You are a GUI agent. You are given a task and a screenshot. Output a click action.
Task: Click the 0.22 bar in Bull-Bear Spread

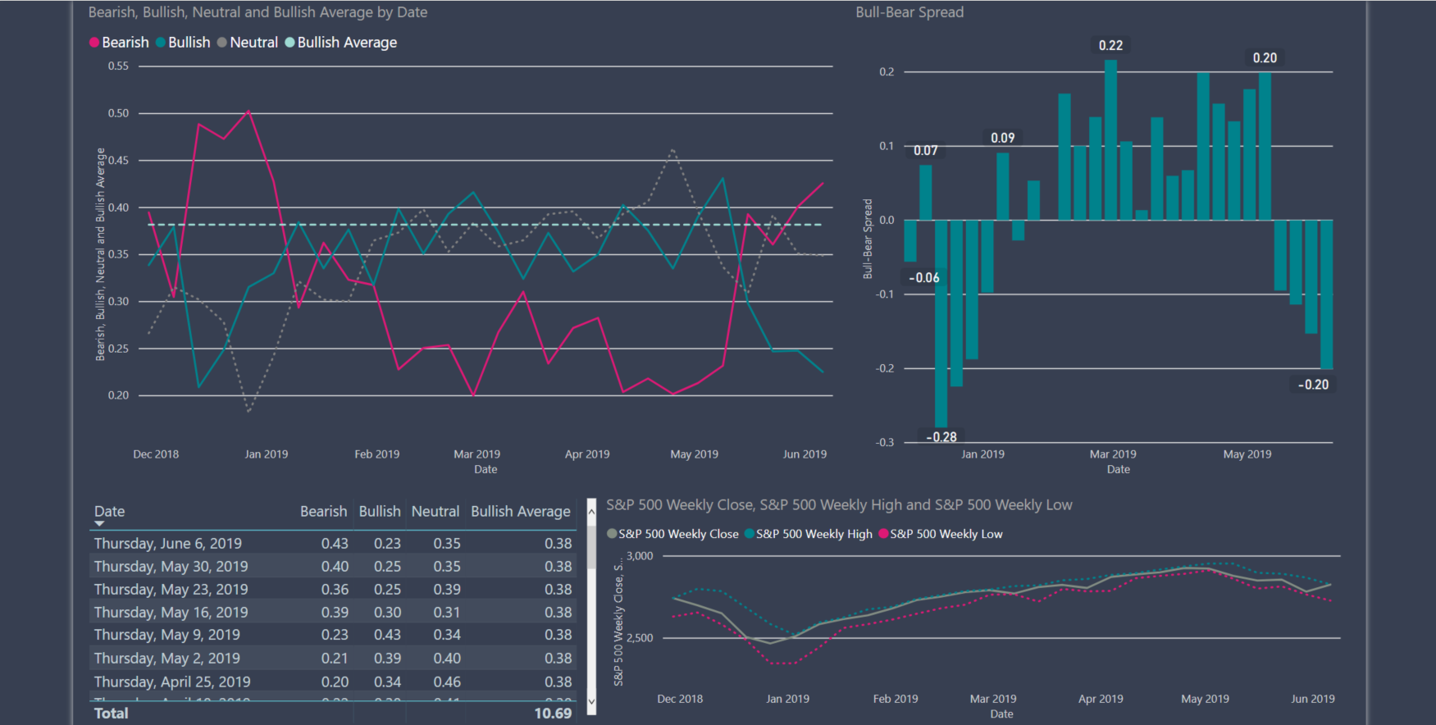(1110, 139)
